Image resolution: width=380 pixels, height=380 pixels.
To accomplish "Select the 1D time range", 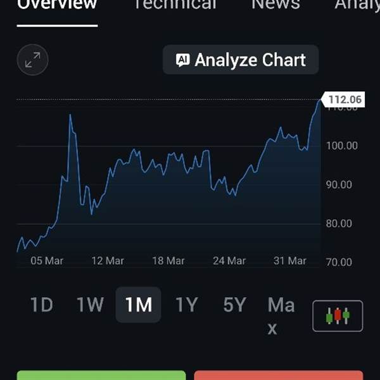I will tap(42, 305).
